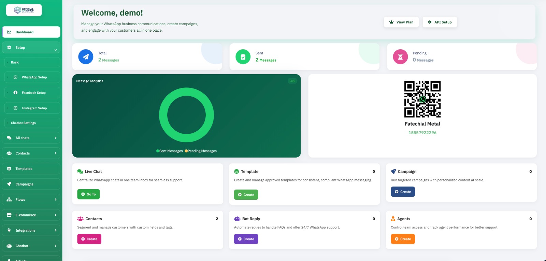Expand the Integrations submenu arrow
The height and width of the screenshot is (261, 546).
coord(56,230)
